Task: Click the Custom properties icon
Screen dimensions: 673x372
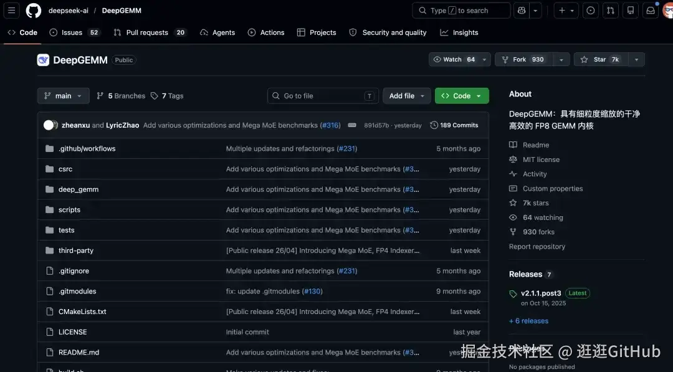Action: [x=513, y=188]
